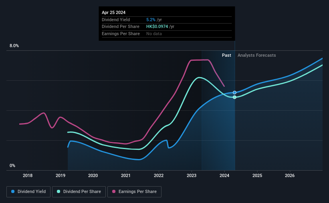
Task: Click the Apr 25 2024 tooltip date
Action: point(113,12)
